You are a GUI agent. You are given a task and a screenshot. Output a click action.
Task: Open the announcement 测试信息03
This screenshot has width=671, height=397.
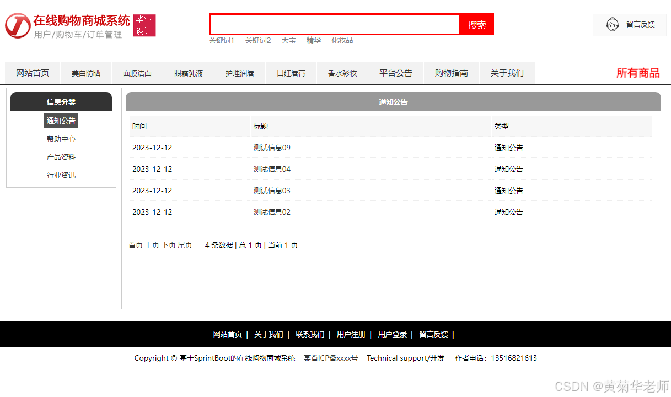point(272,191)
